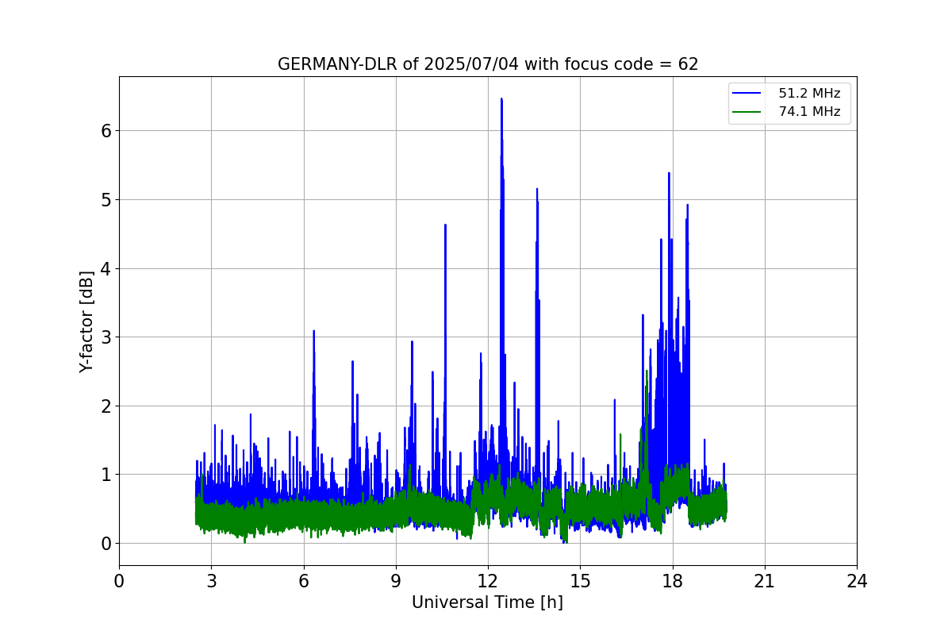Click x-axis tick label '24'
952x635 pixels.
click(x=857, y=581)
